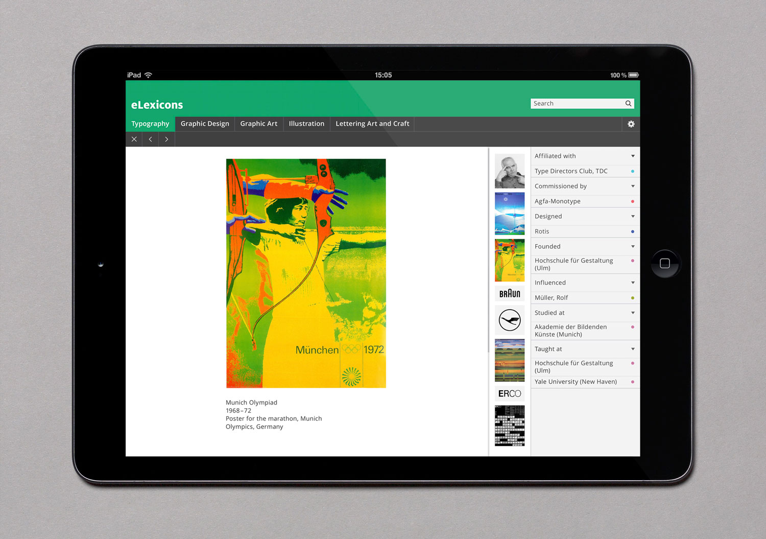Open the Type Directors Club, TDC entry
The height and width of the screenshot is (539, 766).
pos(585,171)
